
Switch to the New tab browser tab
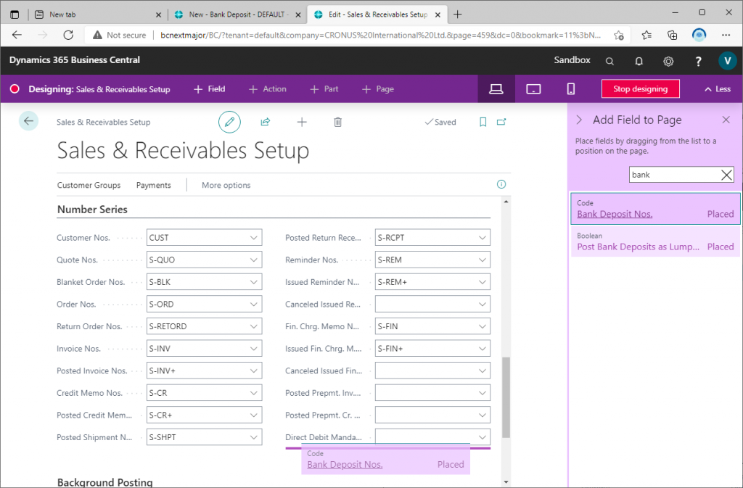(97, 15)
